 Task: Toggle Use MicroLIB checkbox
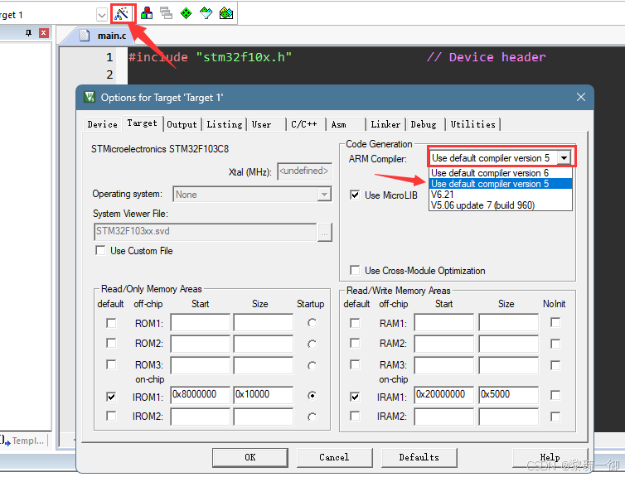(x=355, y=195)
